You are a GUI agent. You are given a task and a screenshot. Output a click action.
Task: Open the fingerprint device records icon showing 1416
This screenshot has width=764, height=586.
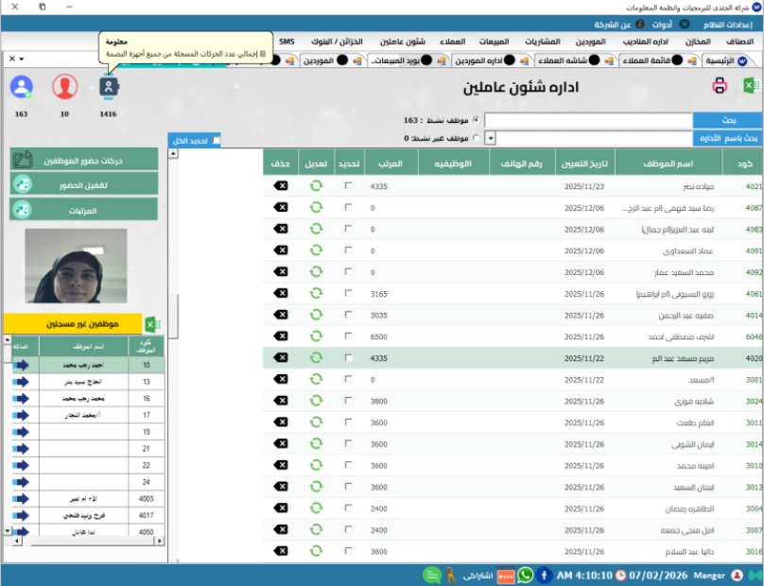tap(110, 87)
